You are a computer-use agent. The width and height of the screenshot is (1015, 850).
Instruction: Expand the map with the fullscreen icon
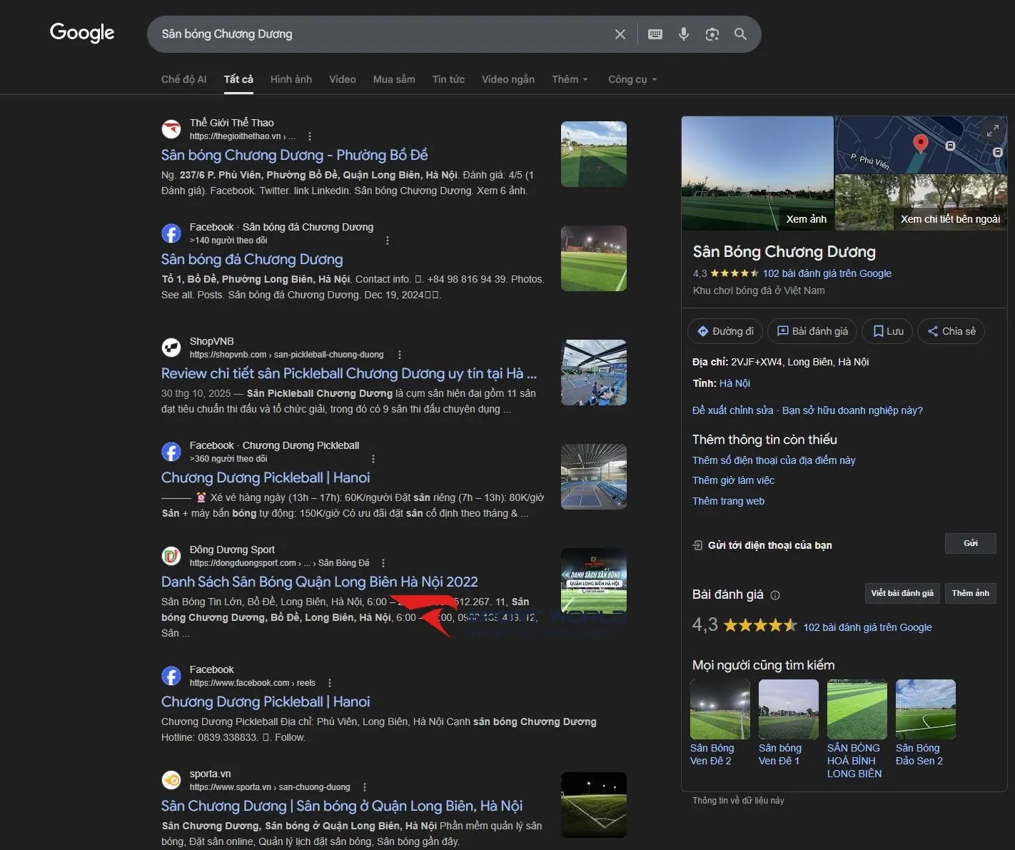pyautogui.click(x=992, y=131)
